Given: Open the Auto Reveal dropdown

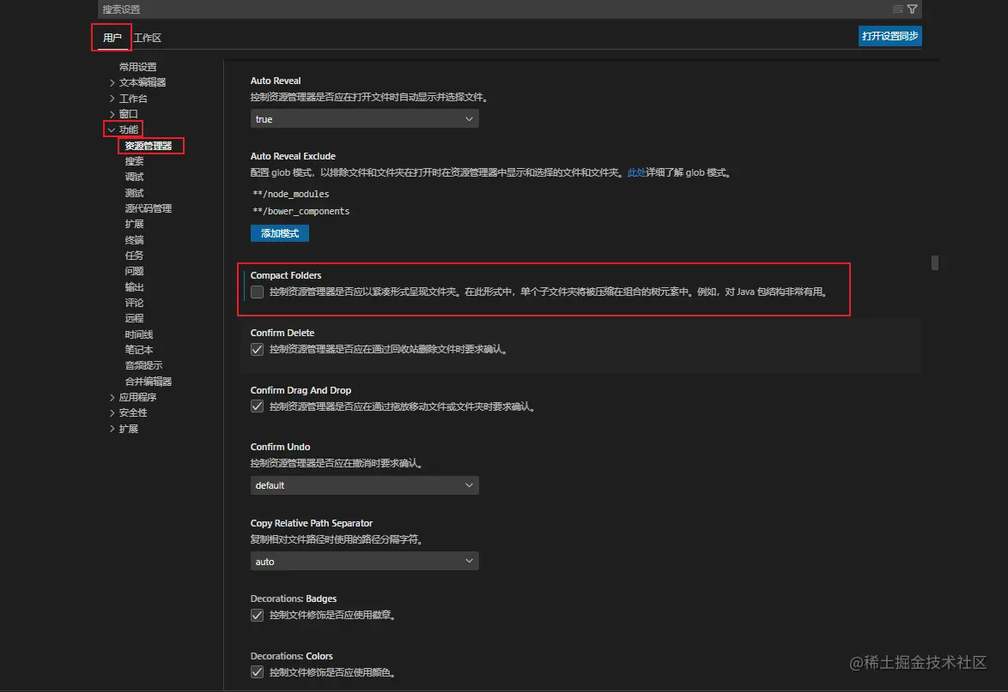Looking at the screenshot, I should 365,118.
